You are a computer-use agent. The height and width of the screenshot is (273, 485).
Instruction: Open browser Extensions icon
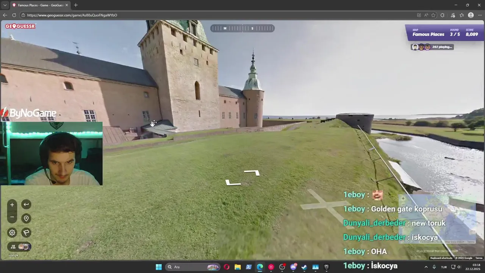pyautogui.click(x=443, y=15)
